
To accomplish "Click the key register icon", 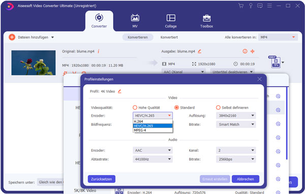I will pos(251,6).
